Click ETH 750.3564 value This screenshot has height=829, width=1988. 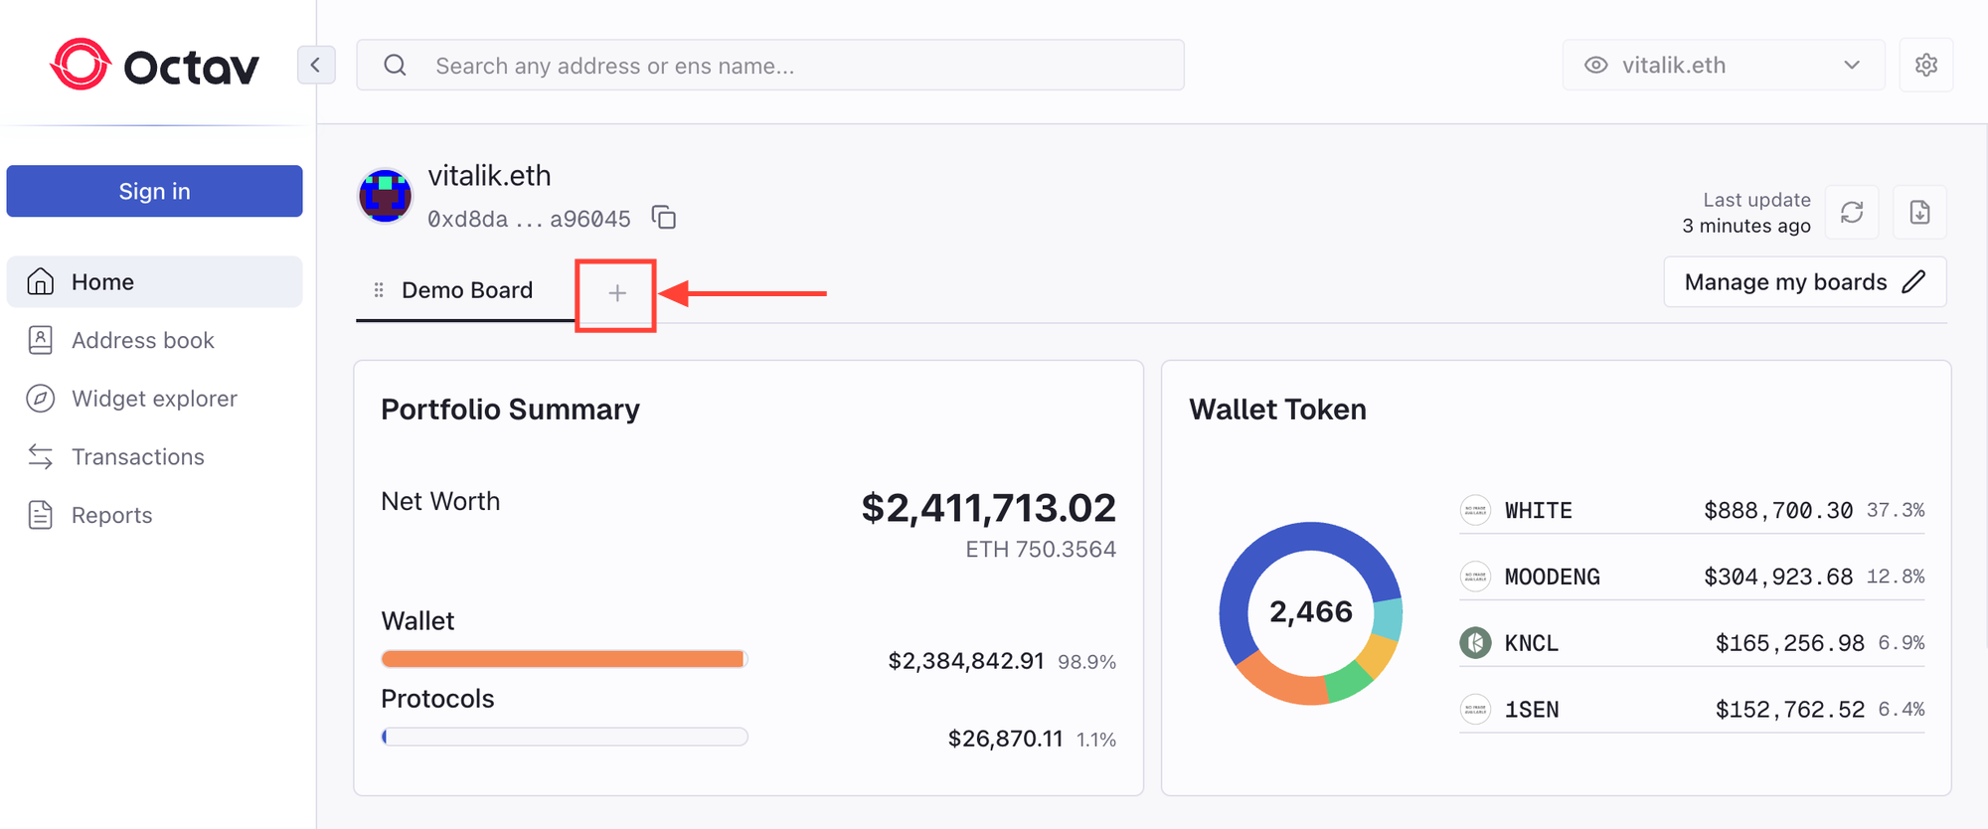1041,549
